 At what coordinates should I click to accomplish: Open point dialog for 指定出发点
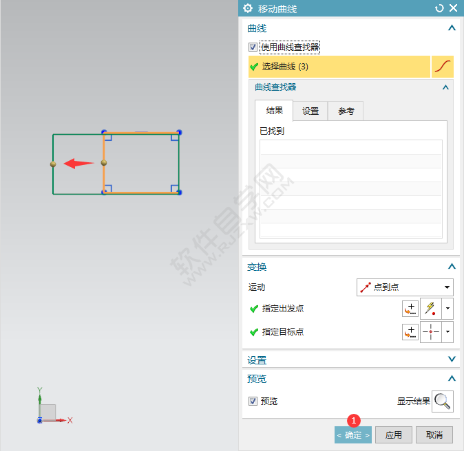(410, 309)
